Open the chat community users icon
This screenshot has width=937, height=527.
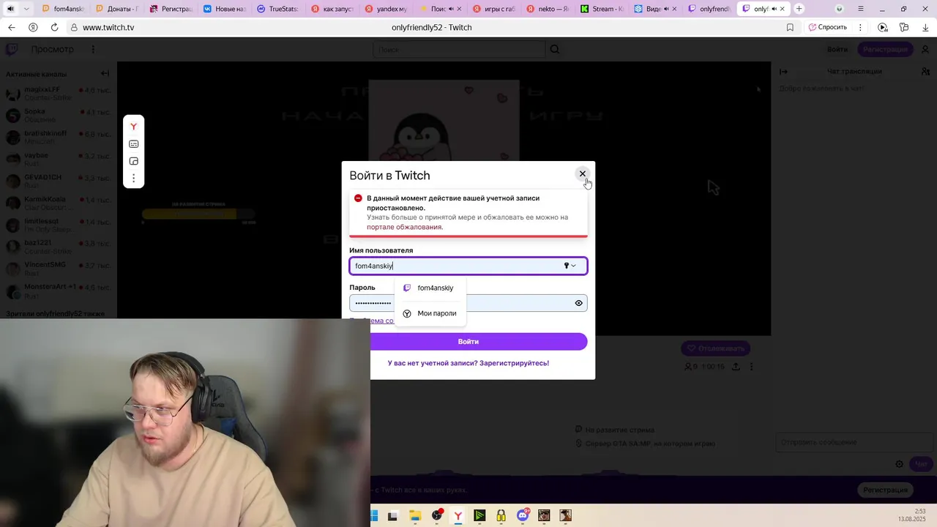925,71
